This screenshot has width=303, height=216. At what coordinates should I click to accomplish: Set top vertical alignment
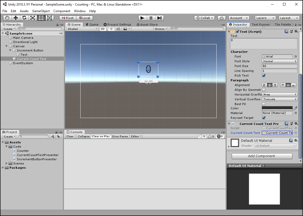tap(283, 85)
